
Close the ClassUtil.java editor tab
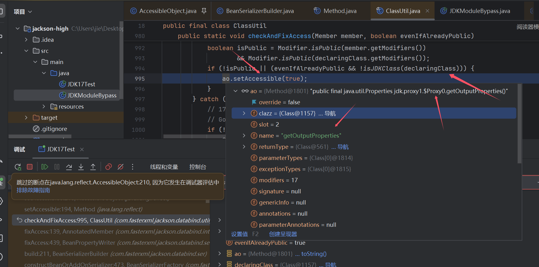(x=427, y=11)
